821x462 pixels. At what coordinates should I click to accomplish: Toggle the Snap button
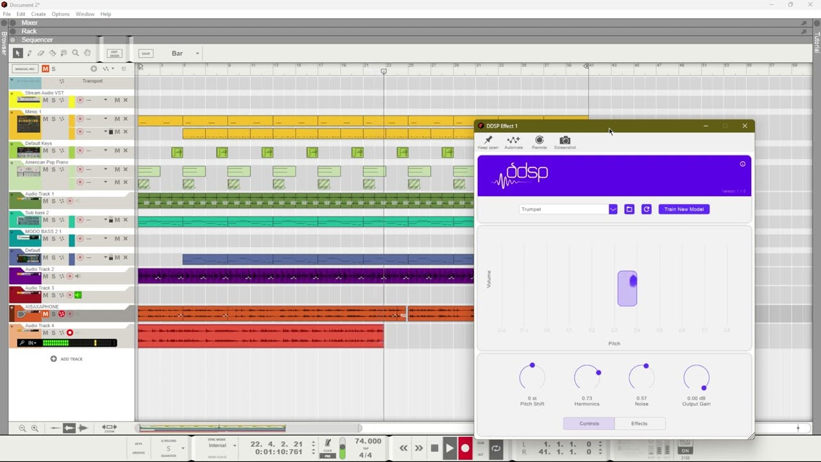point(146,53)
